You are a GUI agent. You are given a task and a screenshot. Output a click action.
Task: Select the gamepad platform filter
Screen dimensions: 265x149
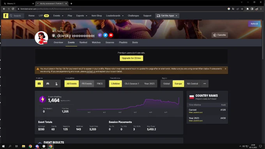tap(48, 84)
